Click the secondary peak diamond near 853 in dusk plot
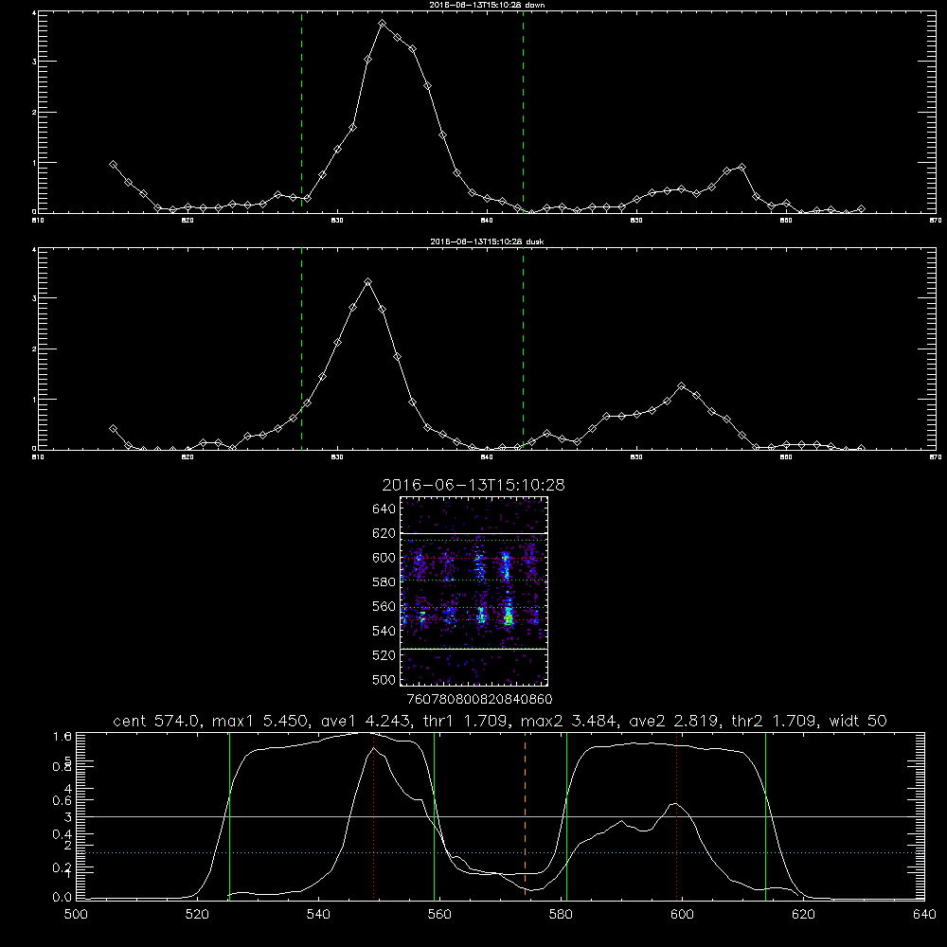The image size is (947, 947). point(682,386)
